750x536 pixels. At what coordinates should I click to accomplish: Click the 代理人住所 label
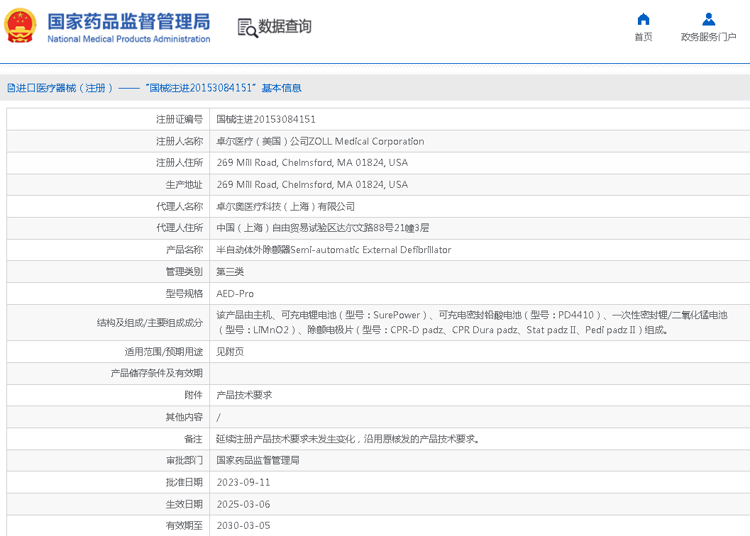click(x=180, y=228)
